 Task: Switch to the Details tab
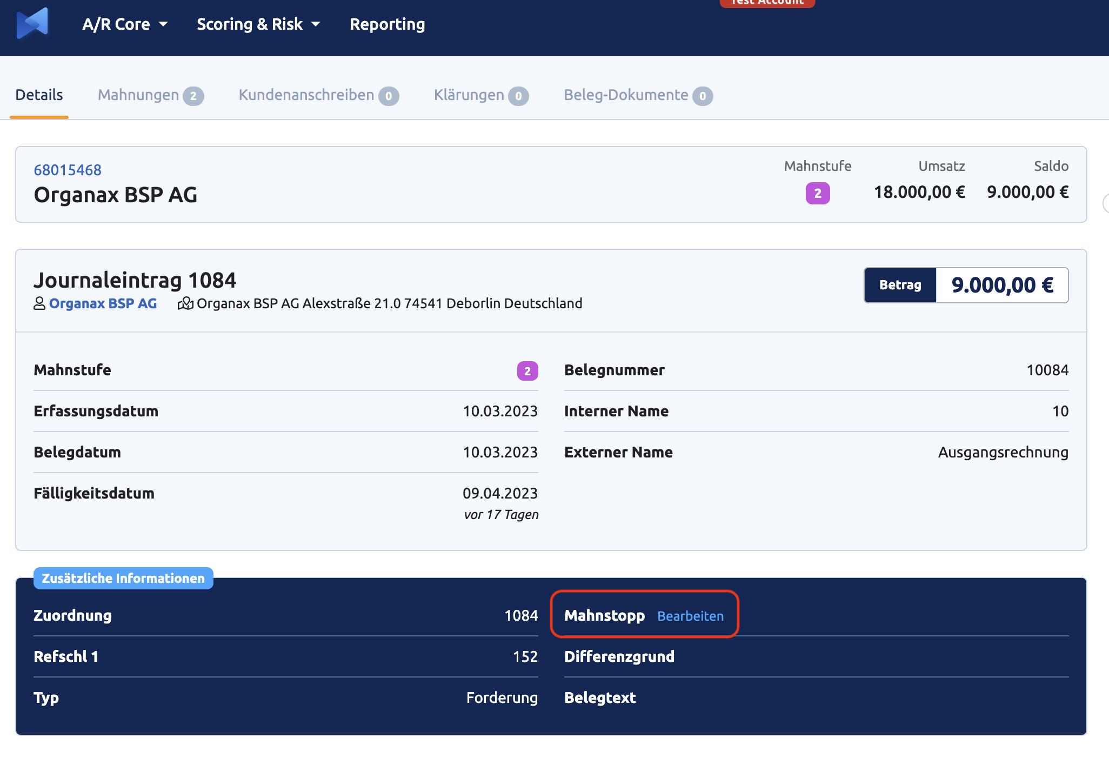point(39,95)
